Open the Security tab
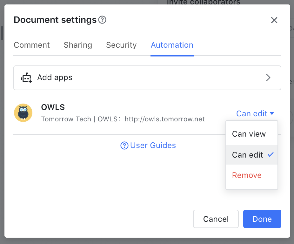The width and height of the screenshot is (294, 244). tap(121, 45)
